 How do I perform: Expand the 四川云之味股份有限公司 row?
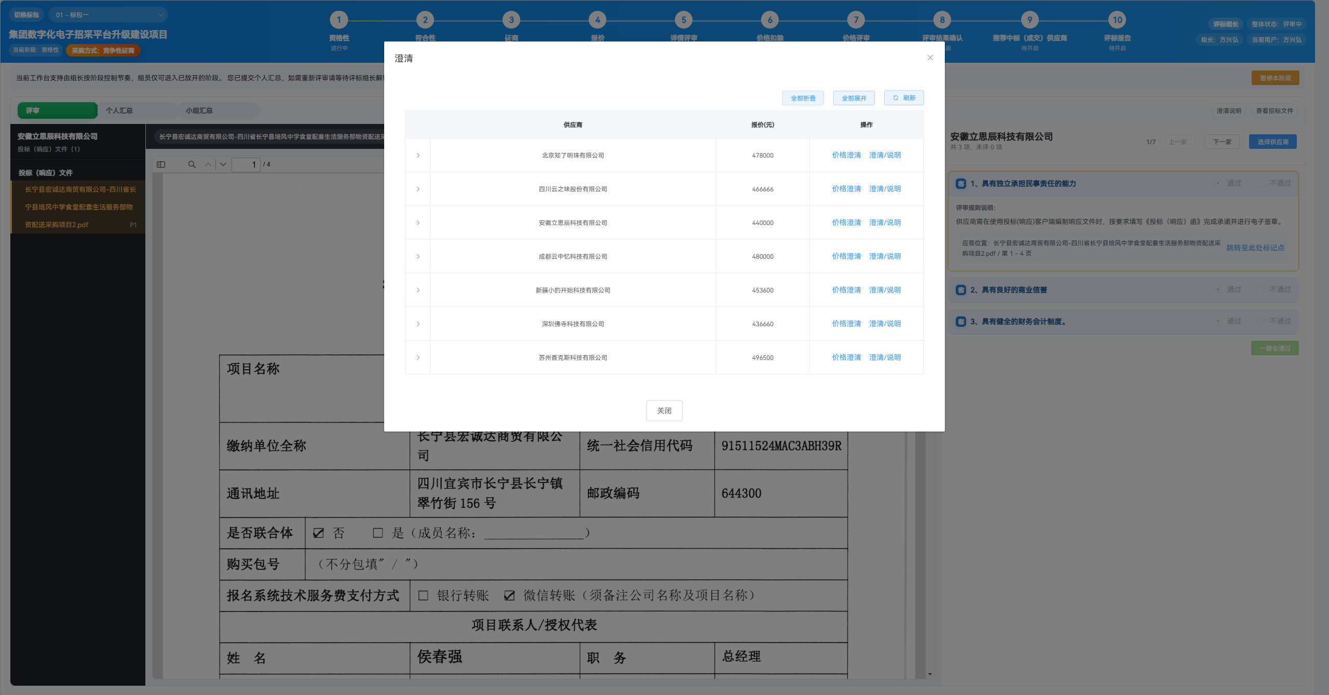[x=418, y=189]
